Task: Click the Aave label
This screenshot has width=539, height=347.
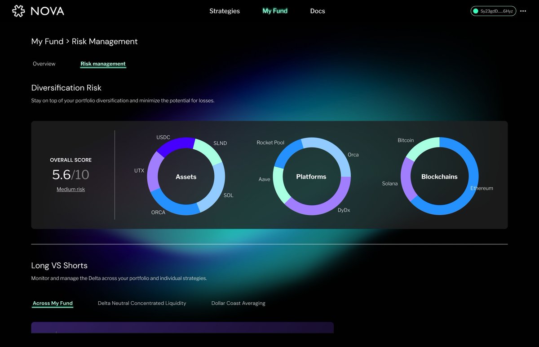Action: pyautogui.click(x=265, y=179)
